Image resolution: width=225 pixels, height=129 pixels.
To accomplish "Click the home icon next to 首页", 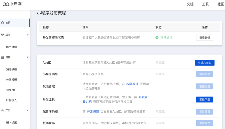I will 2,23.
